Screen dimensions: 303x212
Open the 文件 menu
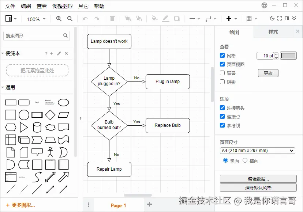coord(10,6)
